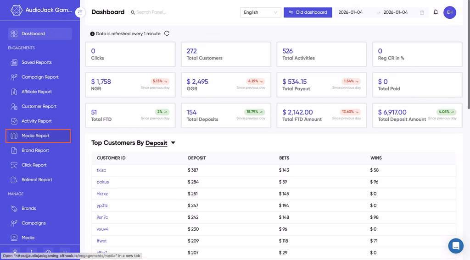Screen dimensions: 470x260
Task: Go to Campaigns under Manage
Action: coord(34,223)
